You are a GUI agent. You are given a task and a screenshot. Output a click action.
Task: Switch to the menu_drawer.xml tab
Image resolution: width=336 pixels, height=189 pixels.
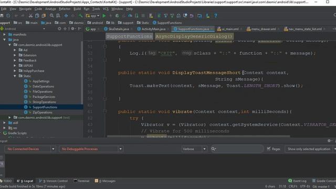[263, 29]
